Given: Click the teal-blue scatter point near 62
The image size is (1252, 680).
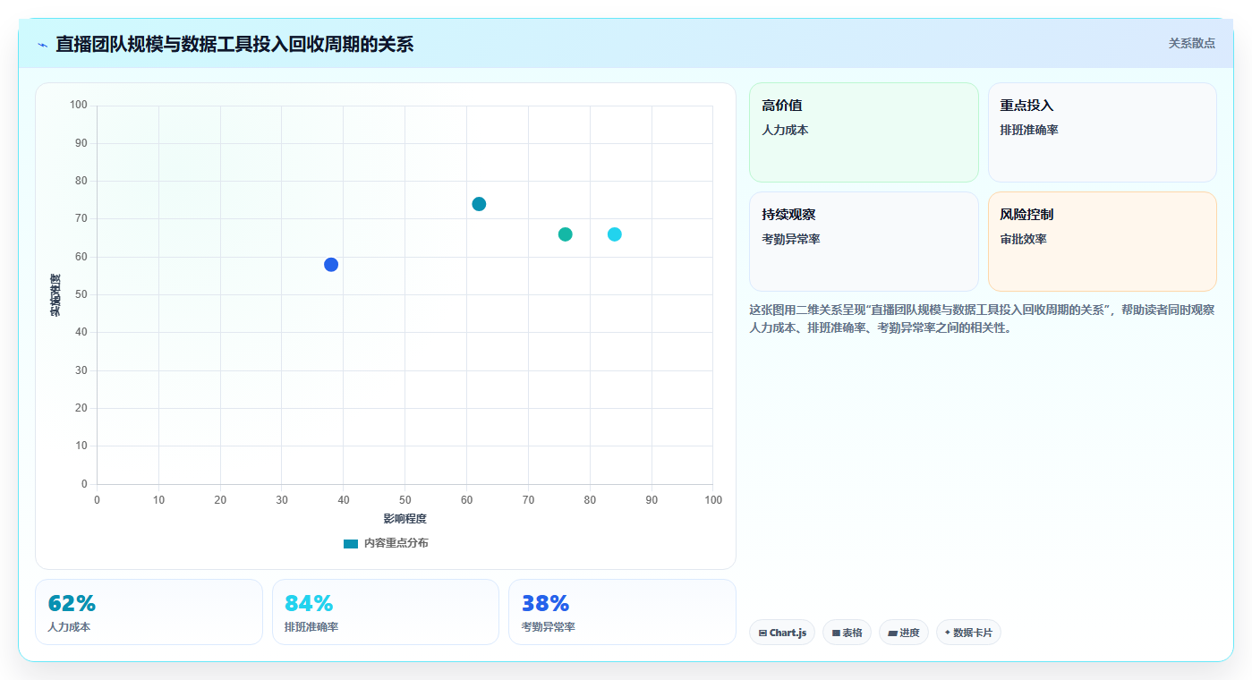Looking at the screenshot, I should [x=479, y=204].
